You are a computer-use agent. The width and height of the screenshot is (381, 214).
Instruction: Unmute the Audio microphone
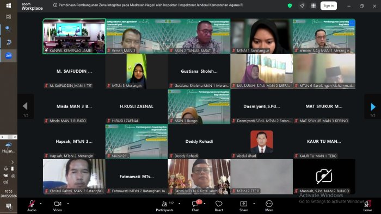tap(32, 206)
